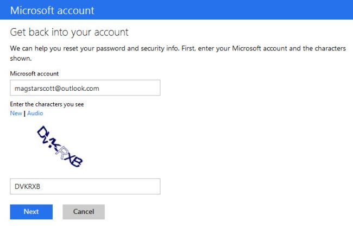The width and height of the screenshot is (353, 246).
Task: Click the "Get back into your account" heading
Action: tap(69, 32)
